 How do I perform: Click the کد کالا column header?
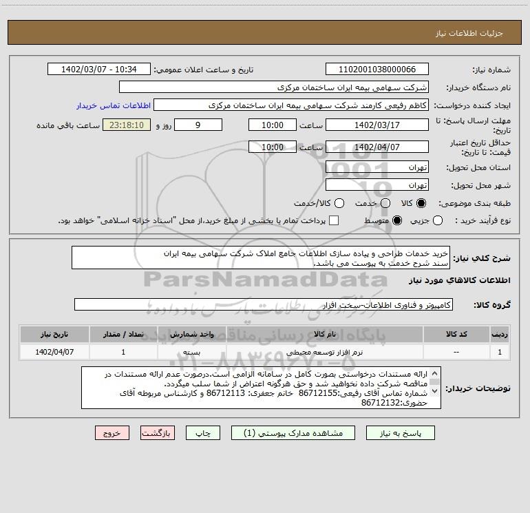(456, 334)
